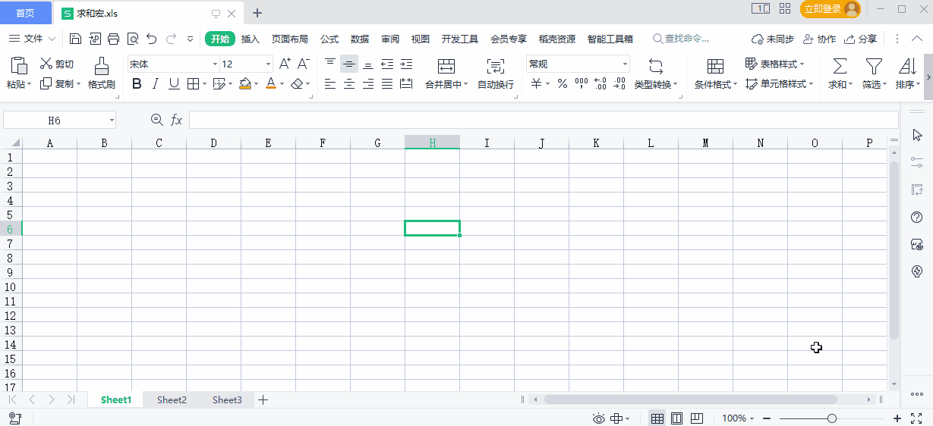Switch to the Sheet2 worksheet tab
Screen dimensions: 933x426
pyautogui.click(x=172, y=400)
